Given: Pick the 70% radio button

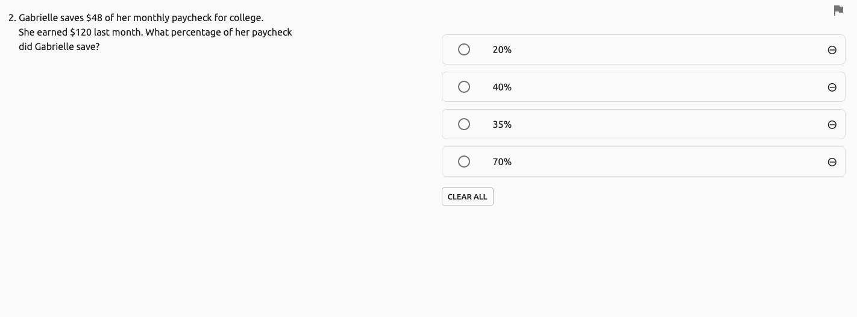Looking at the screenshot, I should [x=463, y=162].
